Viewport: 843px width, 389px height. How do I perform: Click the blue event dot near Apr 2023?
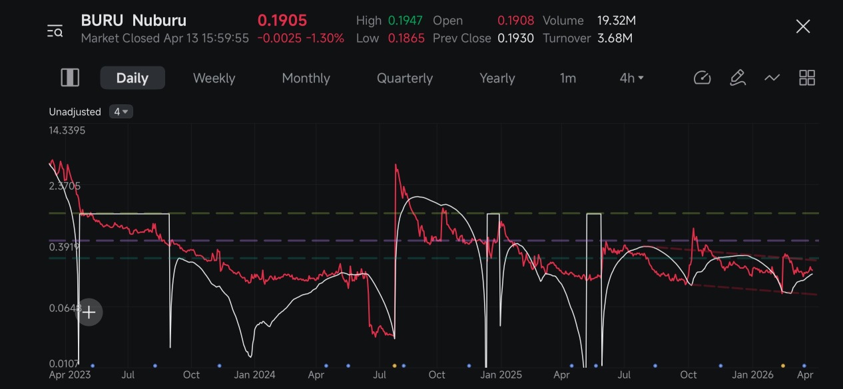pyautogui.click(x=92, y=366)
